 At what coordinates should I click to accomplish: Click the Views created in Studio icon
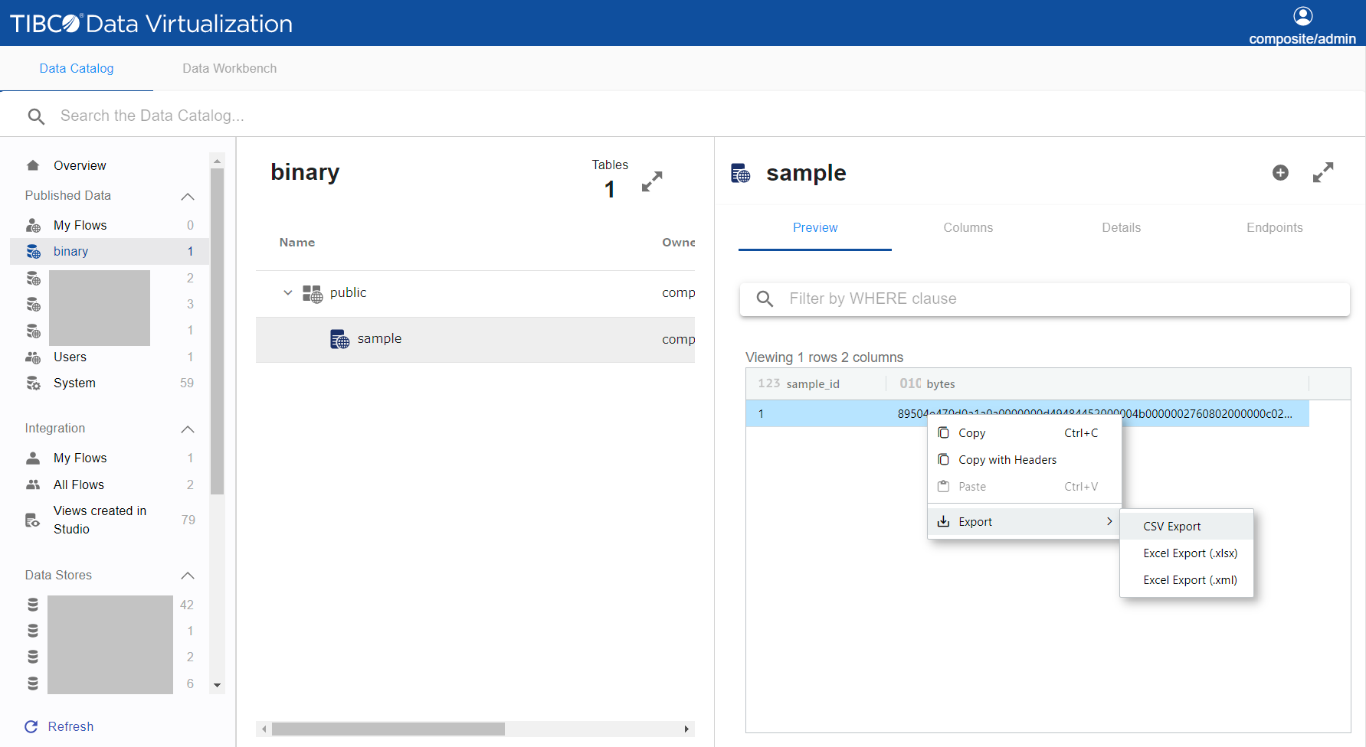point(33,520)
